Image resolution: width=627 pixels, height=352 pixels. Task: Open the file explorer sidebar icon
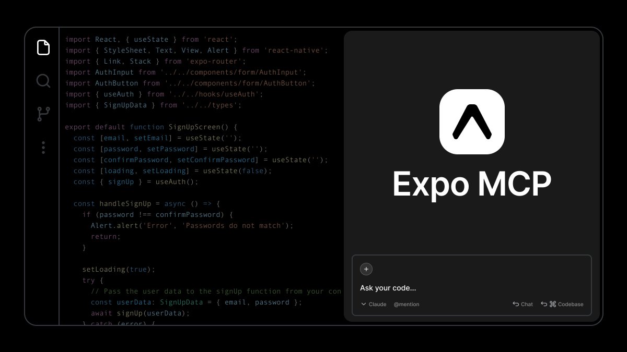click(43, 47)
